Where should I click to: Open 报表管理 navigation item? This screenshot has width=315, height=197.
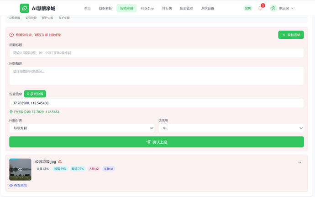pyautogui.click(x=186, y=8)
